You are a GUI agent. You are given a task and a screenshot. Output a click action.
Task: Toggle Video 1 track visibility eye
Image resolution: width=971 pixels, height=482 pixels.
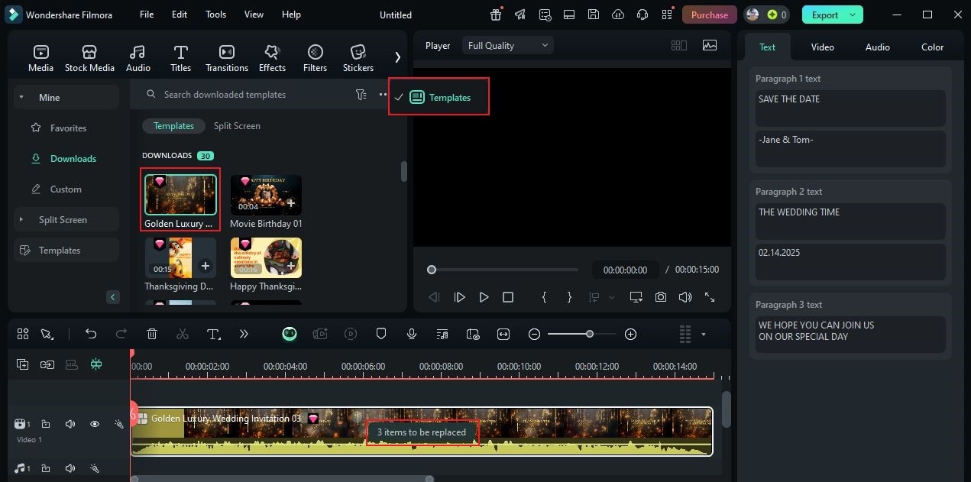(95, 424)
